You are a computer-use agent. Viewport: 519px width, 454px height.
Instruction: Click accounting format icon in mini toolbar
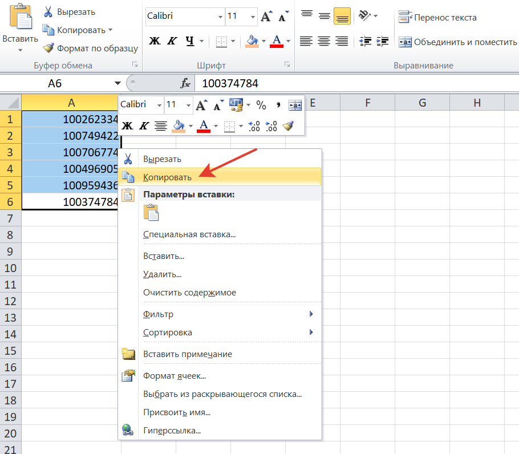click(236, 105)
